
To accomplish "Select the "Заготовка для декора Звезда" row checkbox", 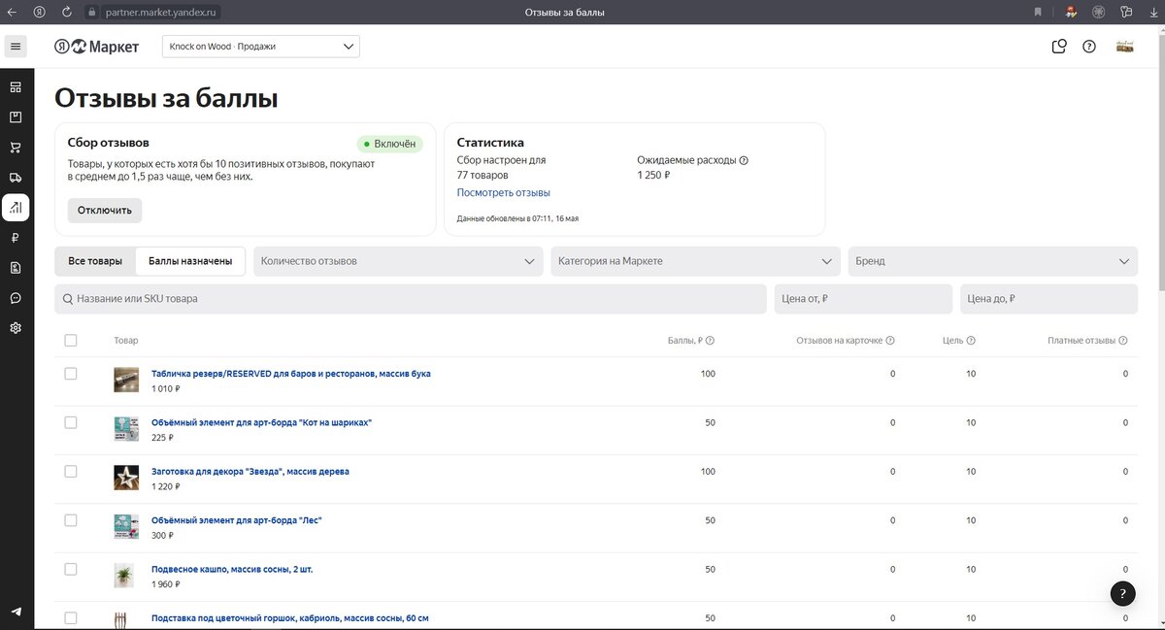I will pos(70,472).
